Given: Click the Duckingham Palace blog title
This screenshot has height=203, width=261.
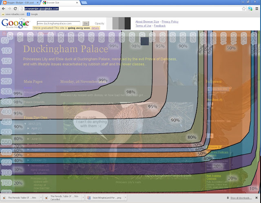Looking at the screenshot, I should (65, 49).
